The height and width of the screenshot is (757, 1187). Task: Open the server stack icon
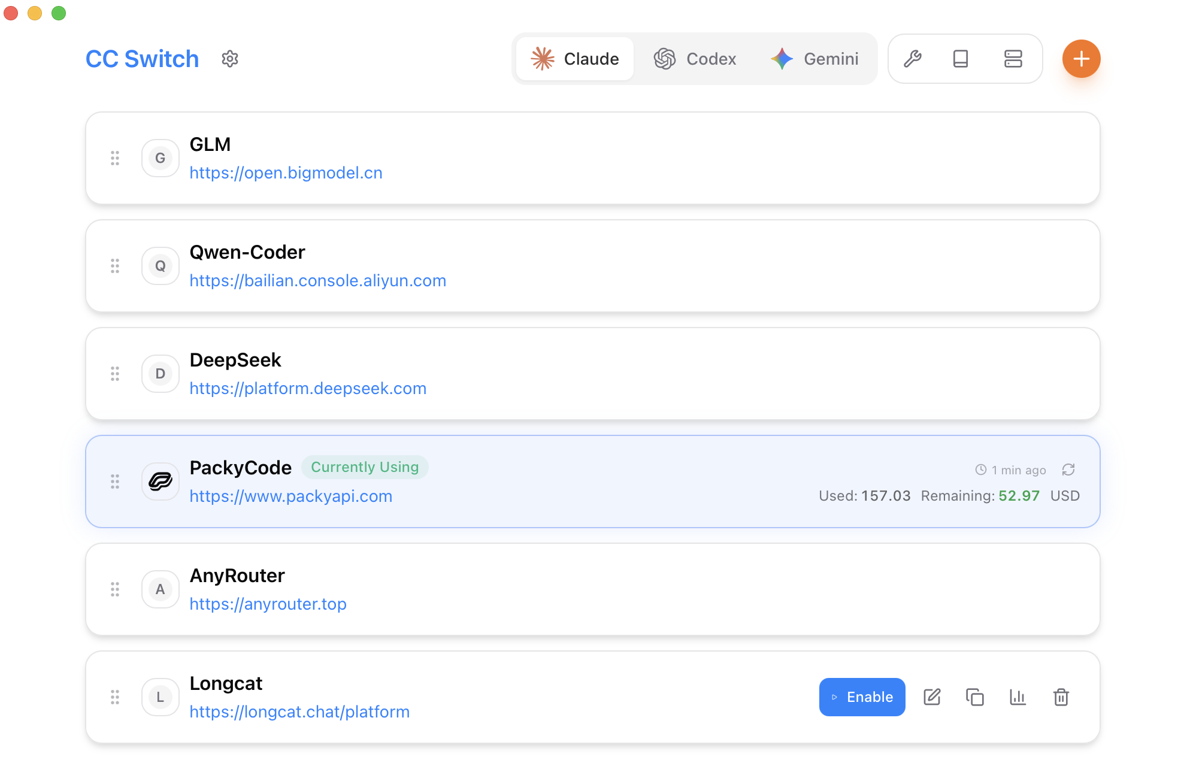(1013, 59)
